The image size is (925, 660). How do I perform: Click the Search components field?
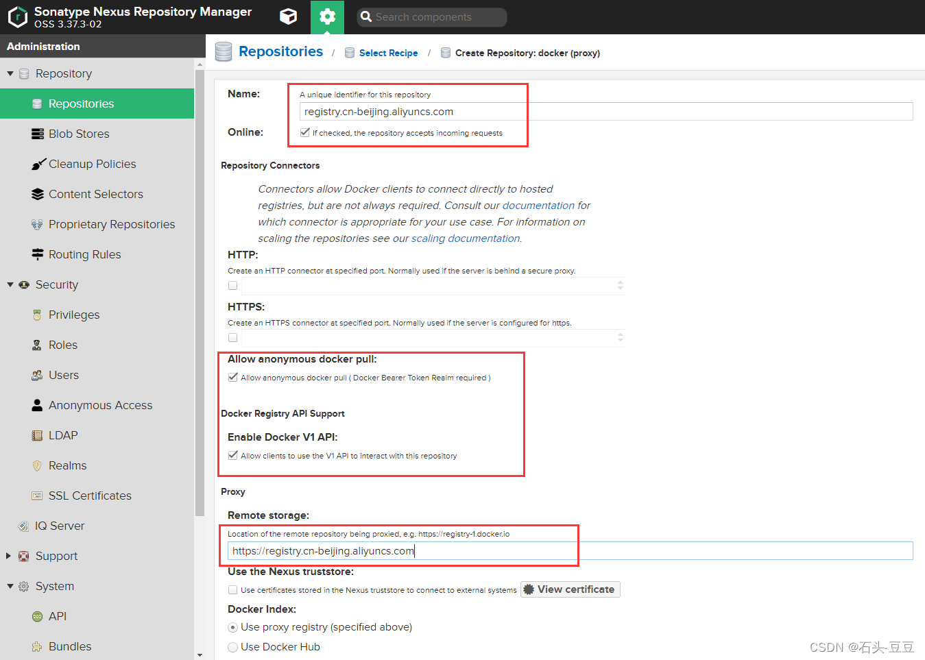[x=432, y=17]
